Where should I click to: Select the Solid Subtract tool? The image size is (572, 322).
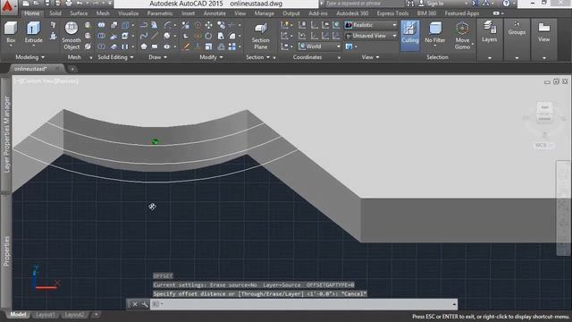tap(101, 36)
